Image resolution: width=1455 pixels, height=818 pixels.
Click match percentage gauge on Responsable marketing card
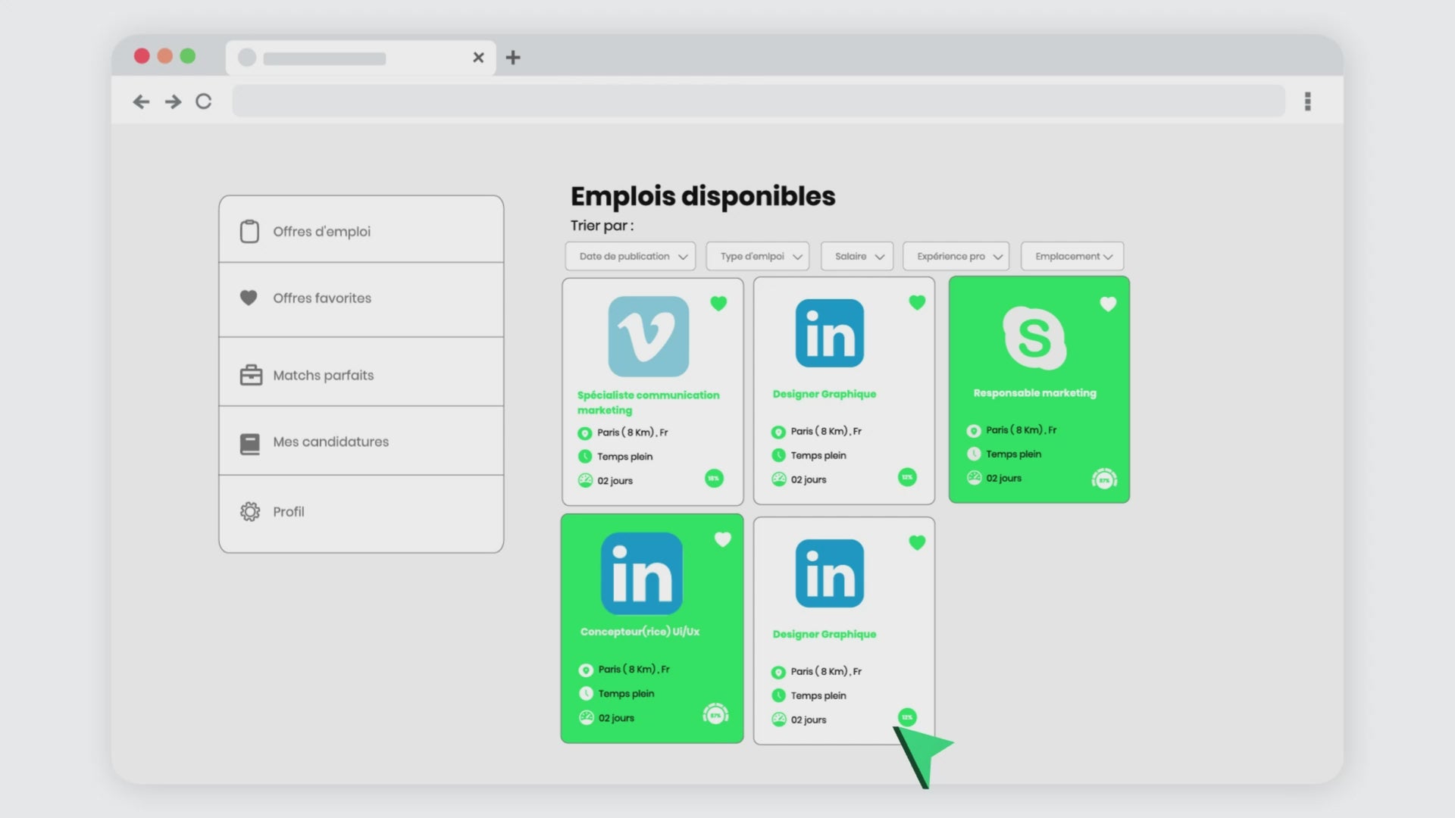(1104, 479)
